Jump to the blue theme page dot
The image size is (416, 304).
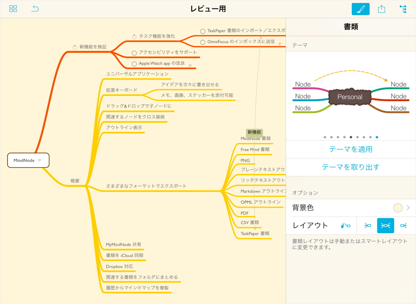tap(377, 137)
